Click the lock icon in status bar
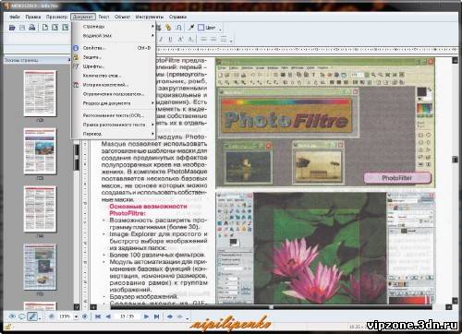The width and height of the screenshot is (462, 334). pyautogui.click(x=7, y=328)
